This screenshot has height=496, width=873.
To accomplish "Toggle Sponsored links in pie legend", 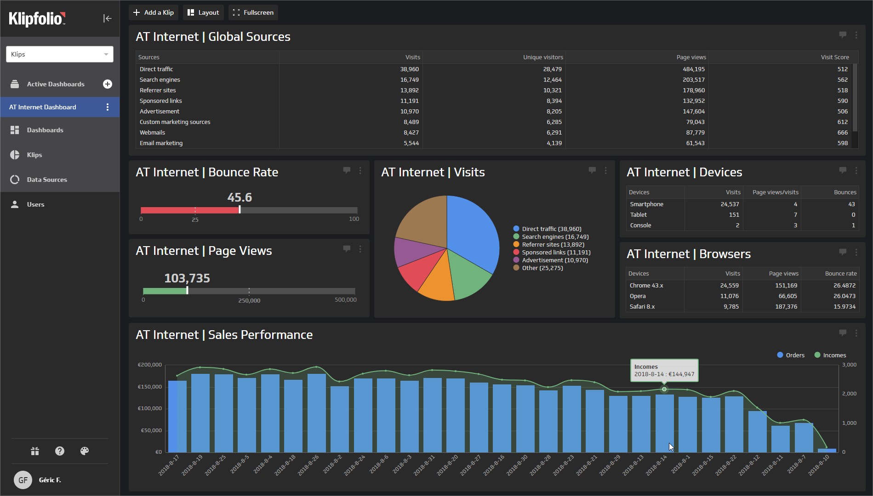I will pyautogui.click(x=552, y=252).
